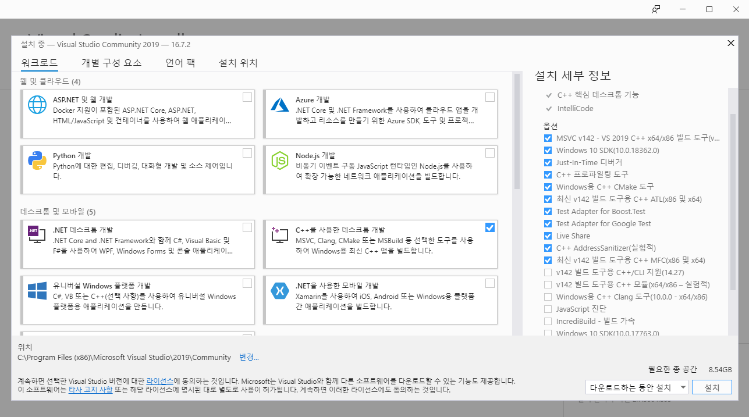Viewport: 749px width, 417px height.
Task: Click the 웹 및 클라우드 (4) heading
Action: click(51, 81)
